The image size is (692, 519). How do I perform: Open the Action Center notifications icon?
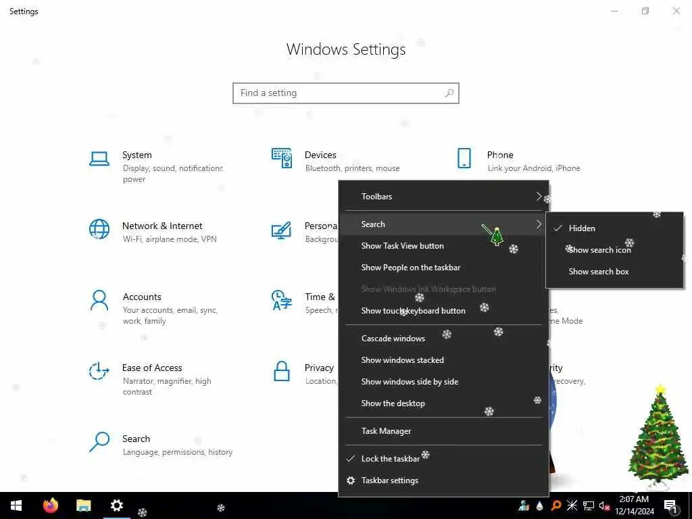point(671,506)
